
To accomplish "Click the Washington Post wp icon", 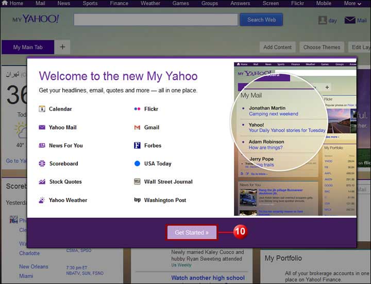I will click(137, 200).
